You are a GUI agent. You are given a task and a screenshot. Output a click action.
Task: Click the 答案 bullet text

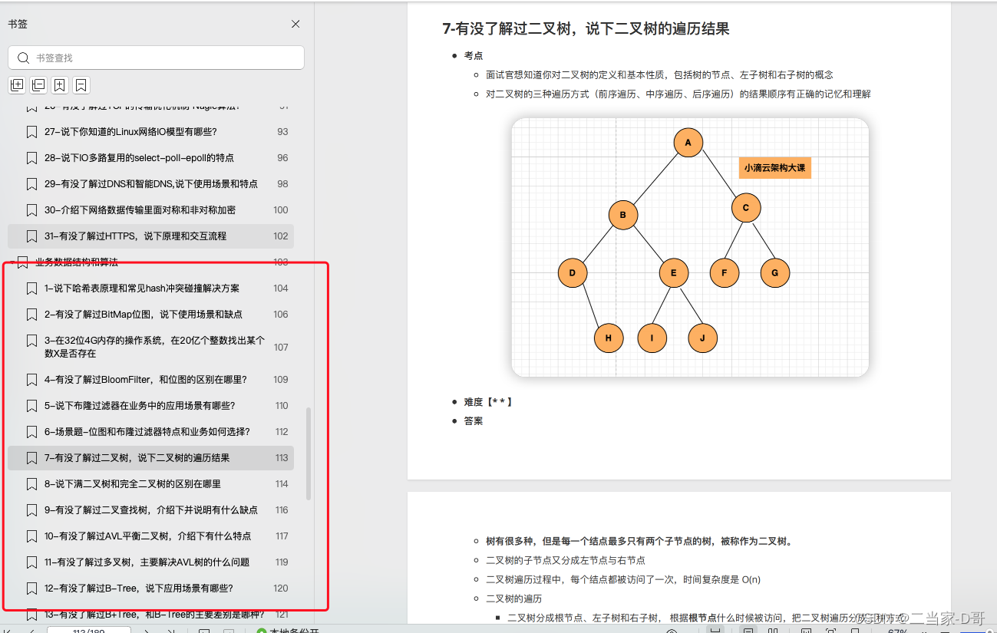pos(473,421)
